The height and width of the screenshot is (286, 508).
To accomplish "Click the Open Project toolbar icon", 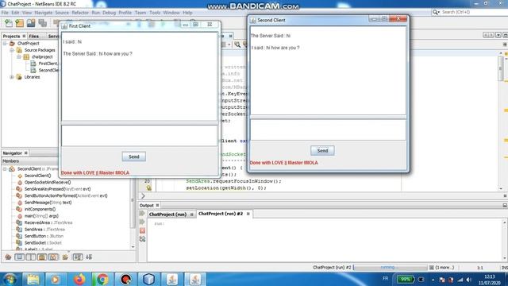I will click(31, 23).
